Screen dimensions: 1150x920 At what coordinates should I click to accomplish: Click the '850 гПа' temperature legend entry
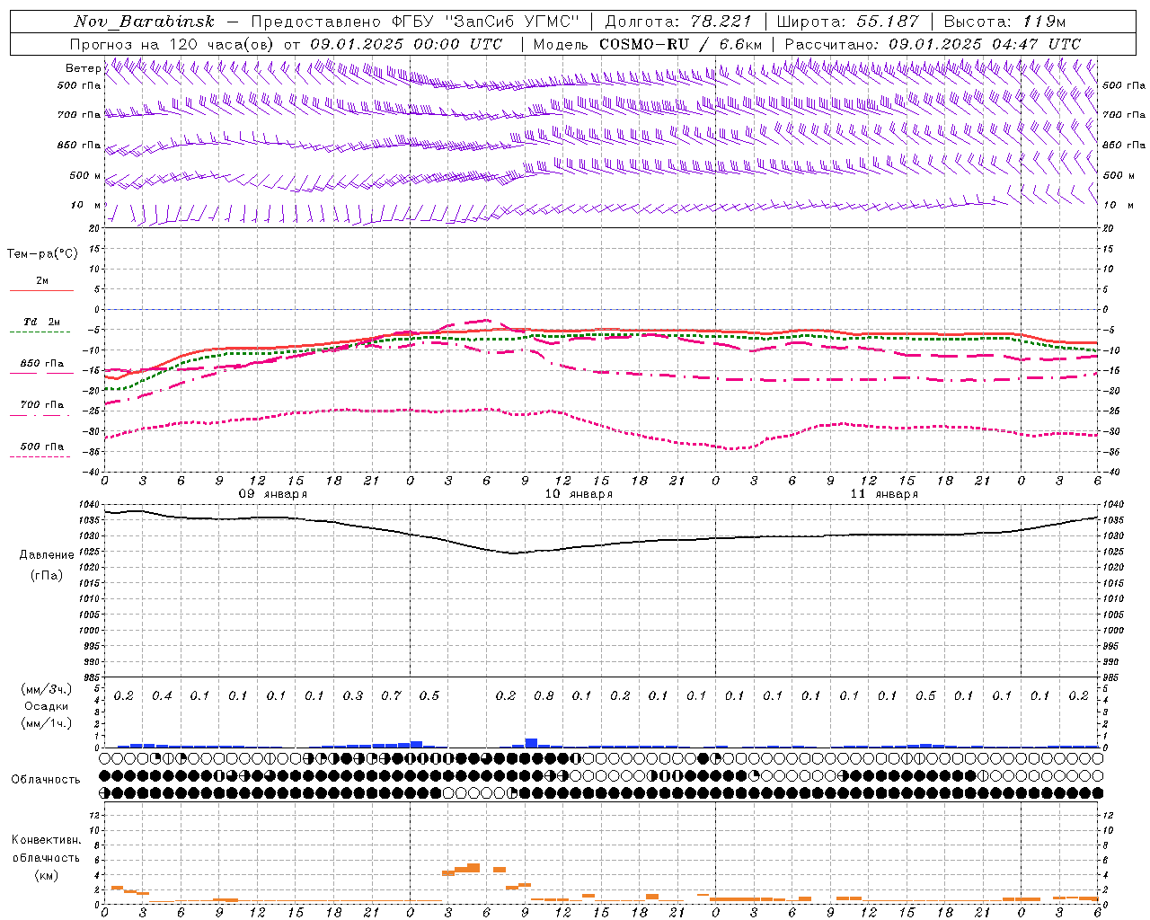pos(42,364)
